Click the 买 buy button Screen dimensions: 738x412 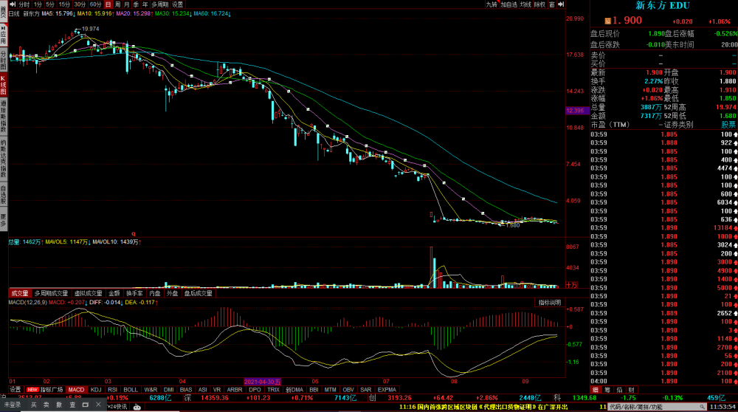(34, 405)
